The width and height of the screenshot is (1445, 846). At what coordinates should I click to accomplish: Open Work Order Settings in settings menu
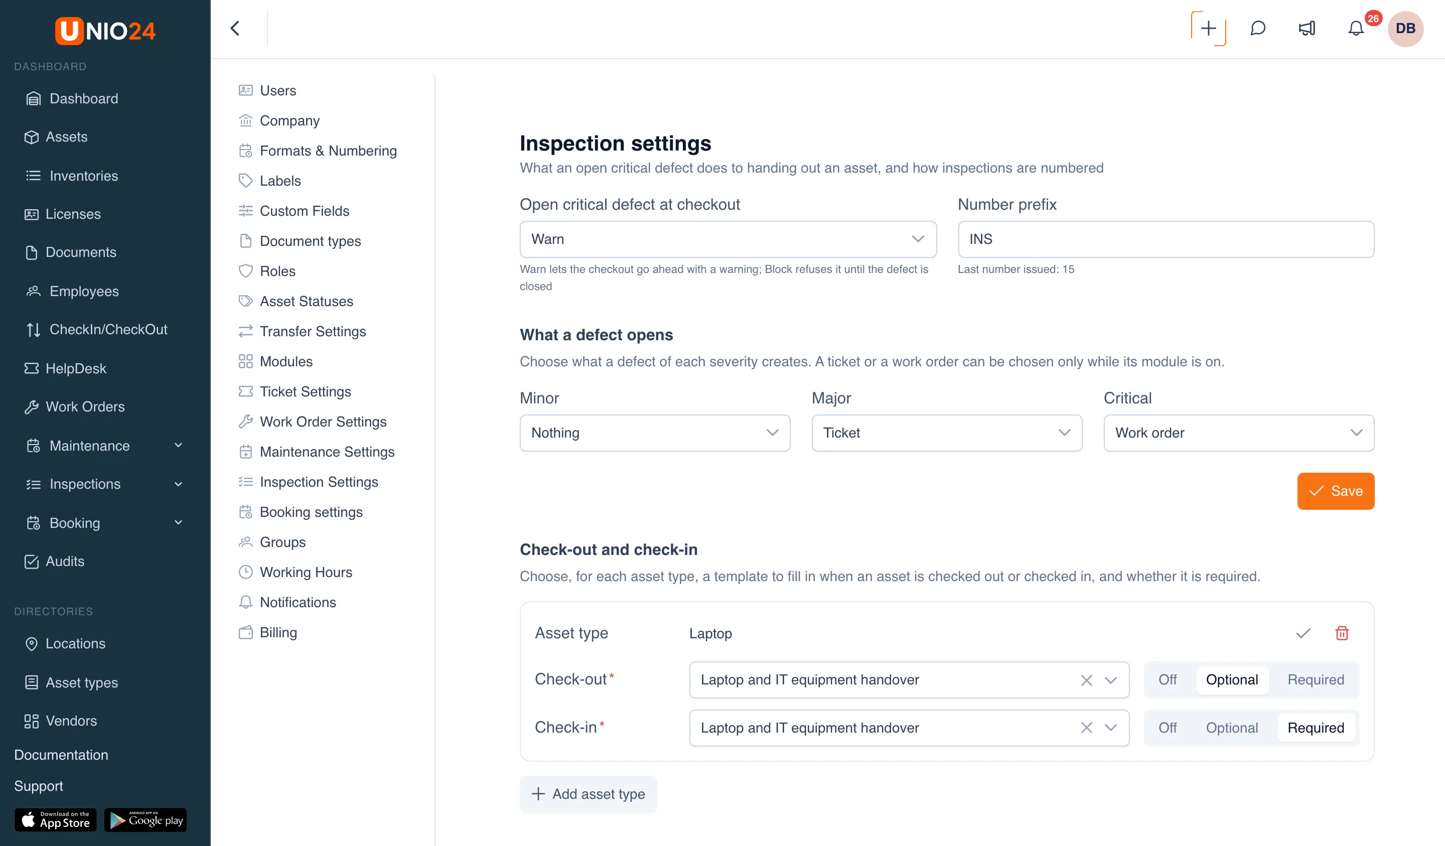click(313, 421)
